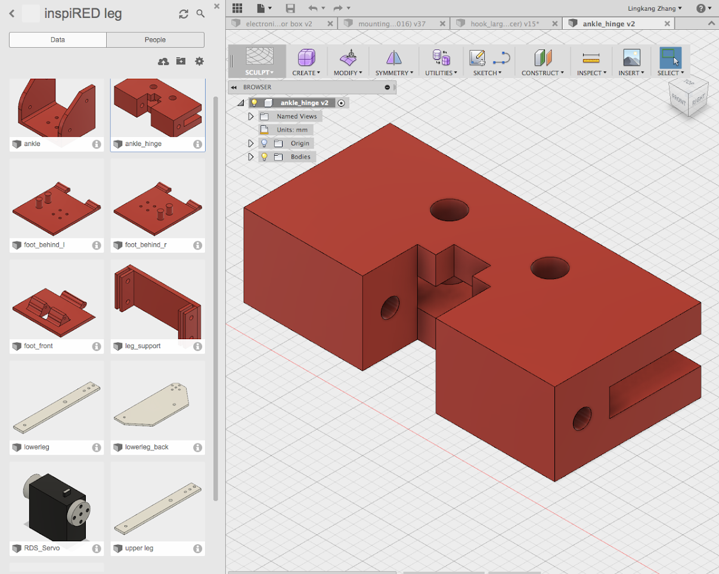
Task: Refresh the inspiRED leg data panel
Action: [184, 14]
